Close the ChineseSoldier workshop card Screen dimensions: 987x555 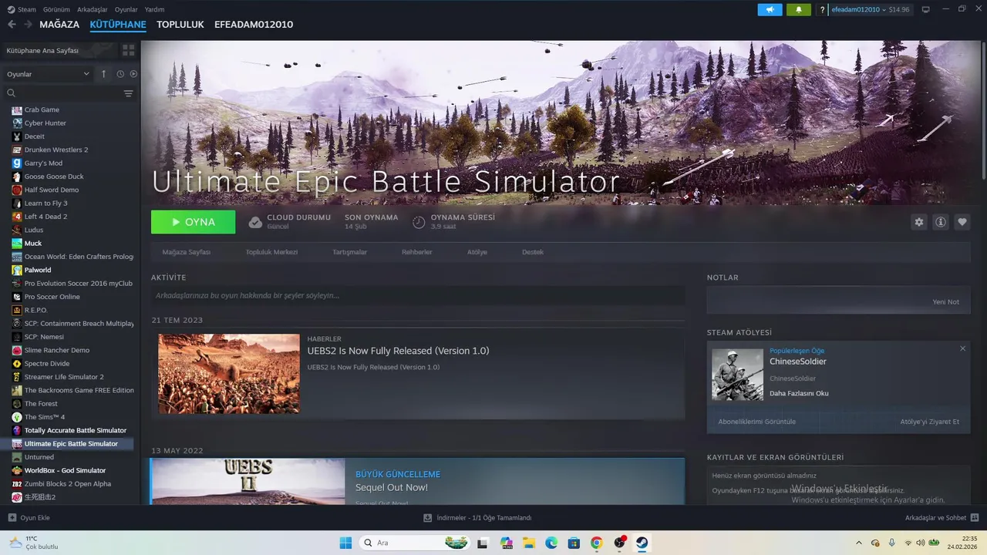962,349
